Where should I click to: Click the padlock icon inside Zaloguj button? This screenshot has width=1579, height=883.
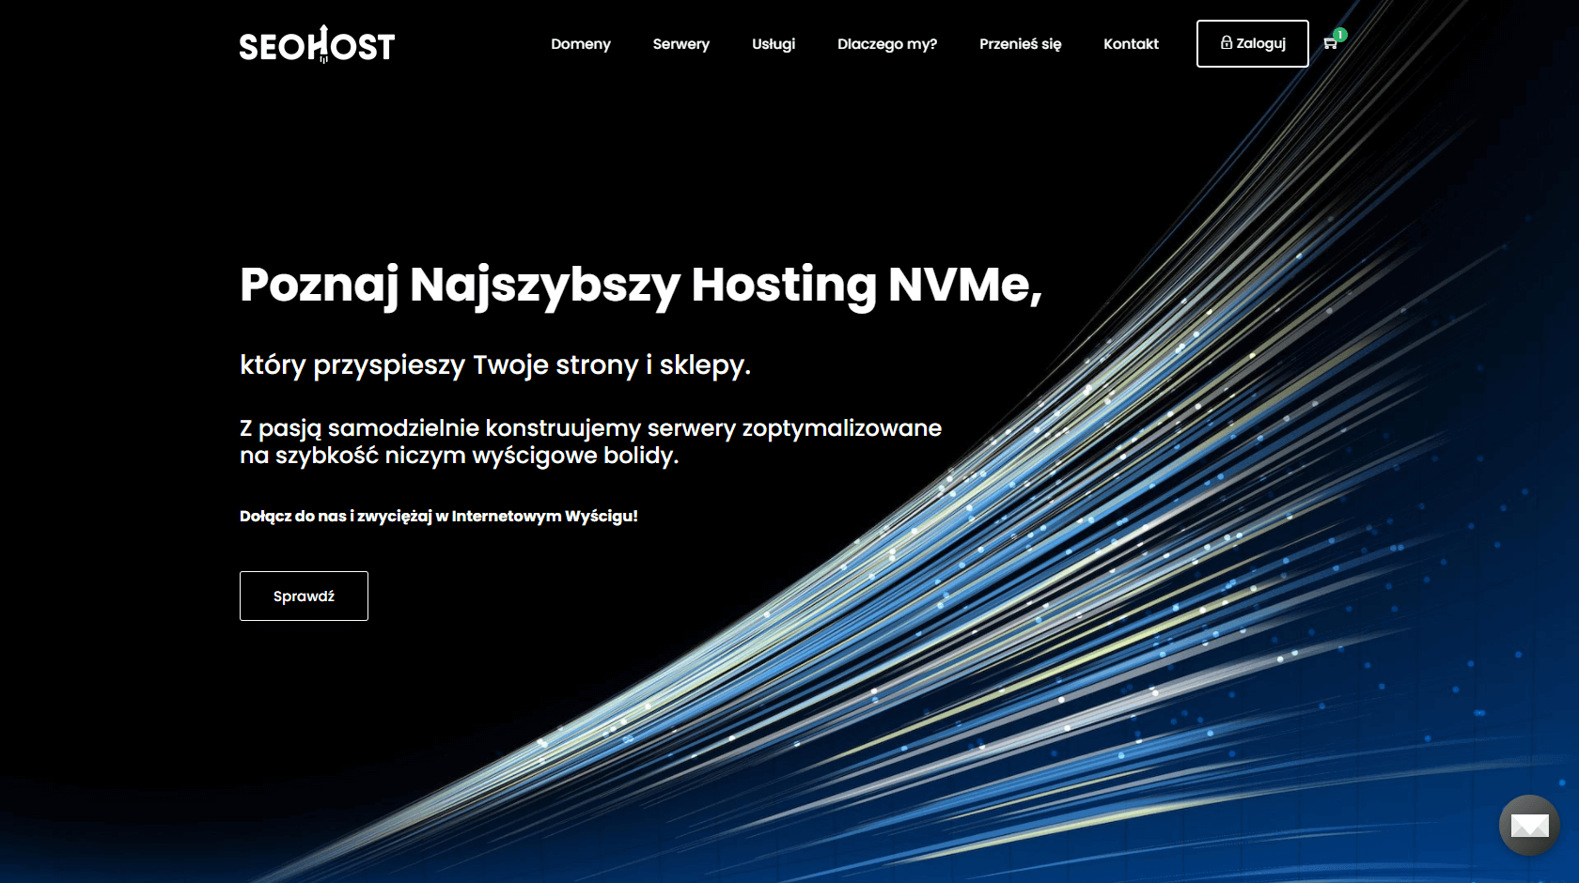click(1226, 43)
